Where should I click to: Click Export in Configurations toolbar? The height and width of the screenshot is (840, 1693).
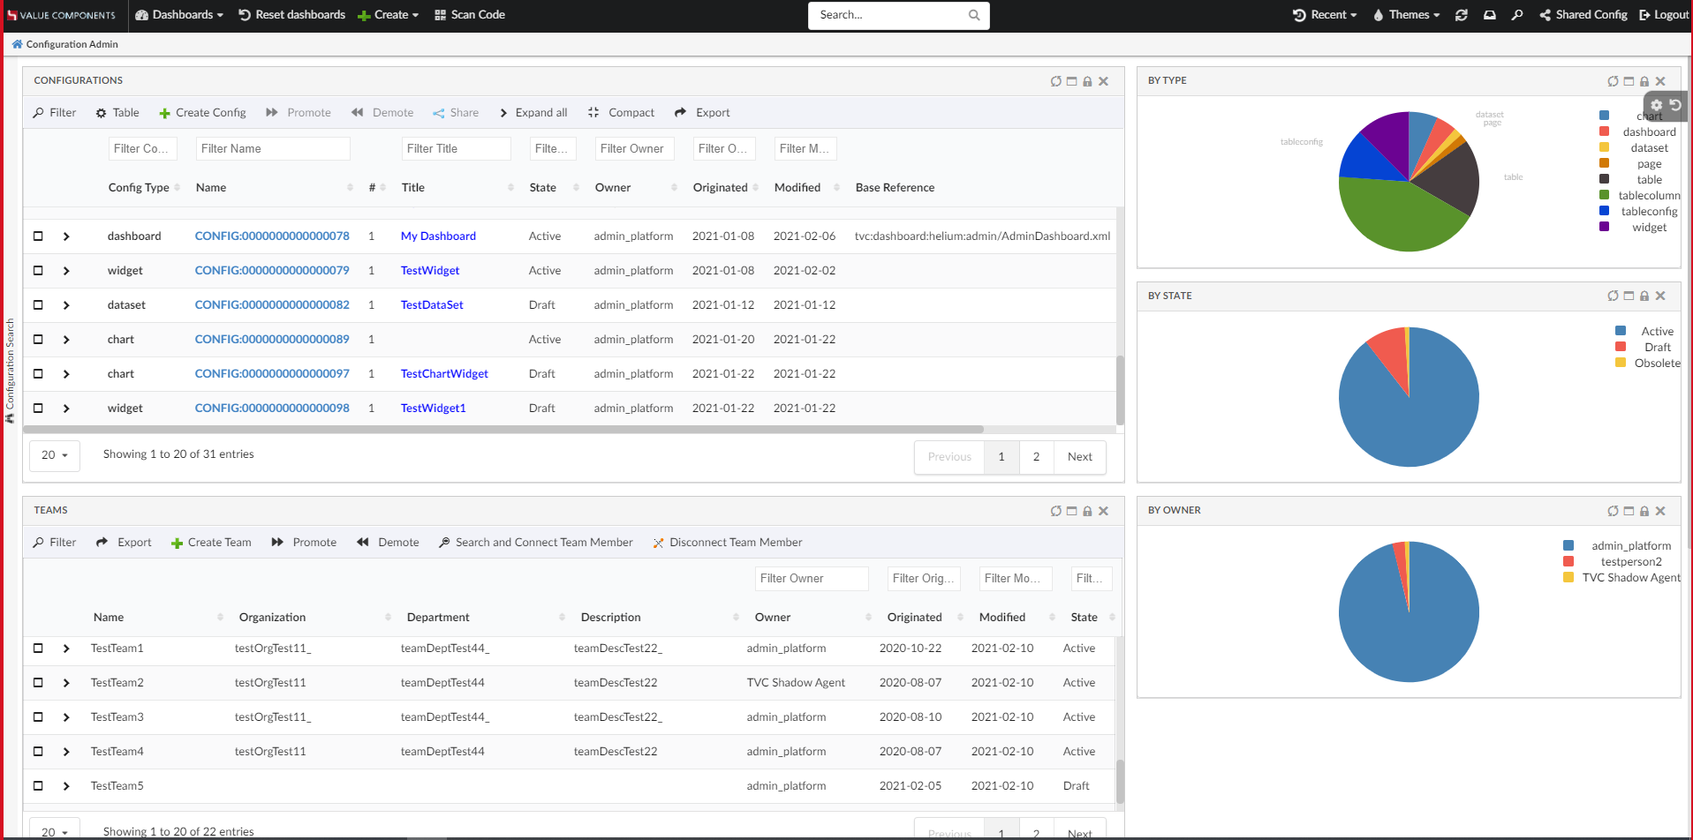pos(702,113)
